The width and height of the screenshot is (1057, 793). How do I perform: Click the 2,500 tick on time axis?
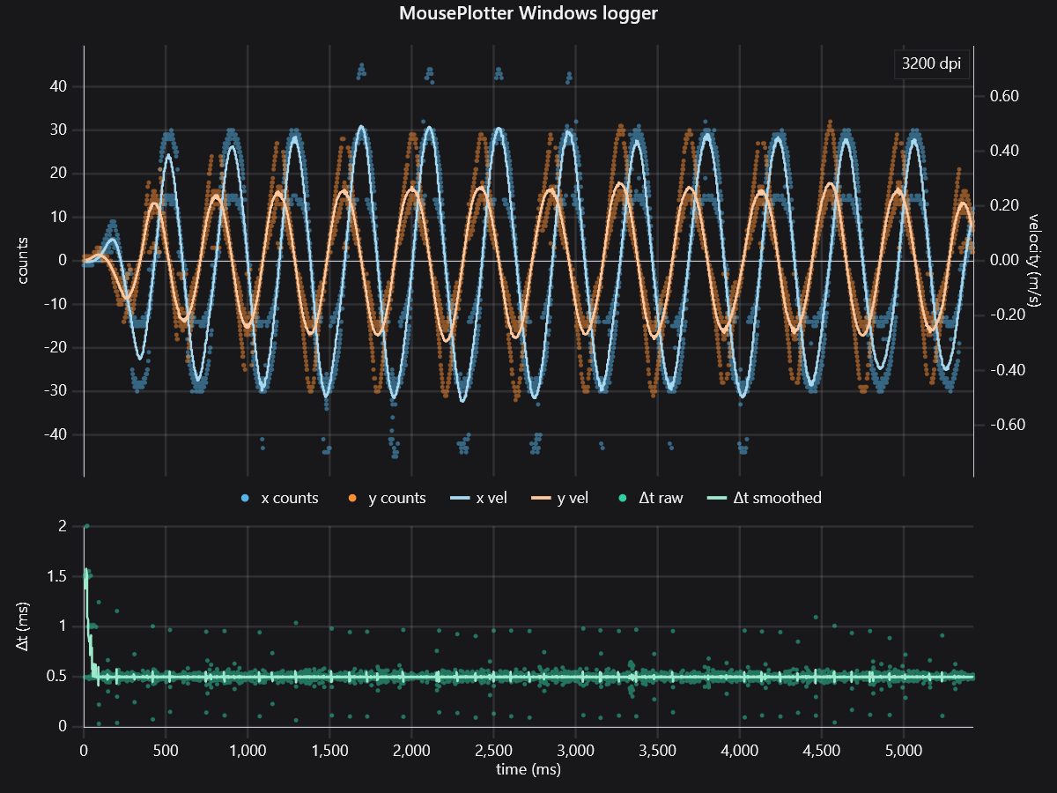click(493, 752)
